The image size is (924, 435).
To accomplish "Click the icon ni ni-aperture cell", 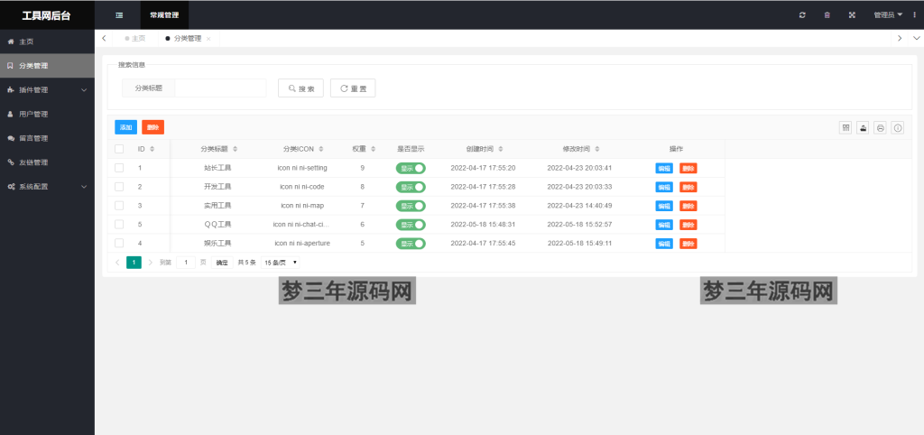I will coord(302,244).
